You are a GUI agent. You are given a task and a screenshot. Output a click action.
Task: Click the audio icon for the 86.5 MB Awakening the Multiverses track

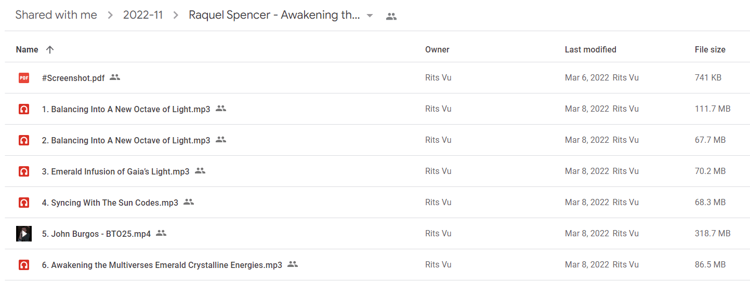coord(23,265)
